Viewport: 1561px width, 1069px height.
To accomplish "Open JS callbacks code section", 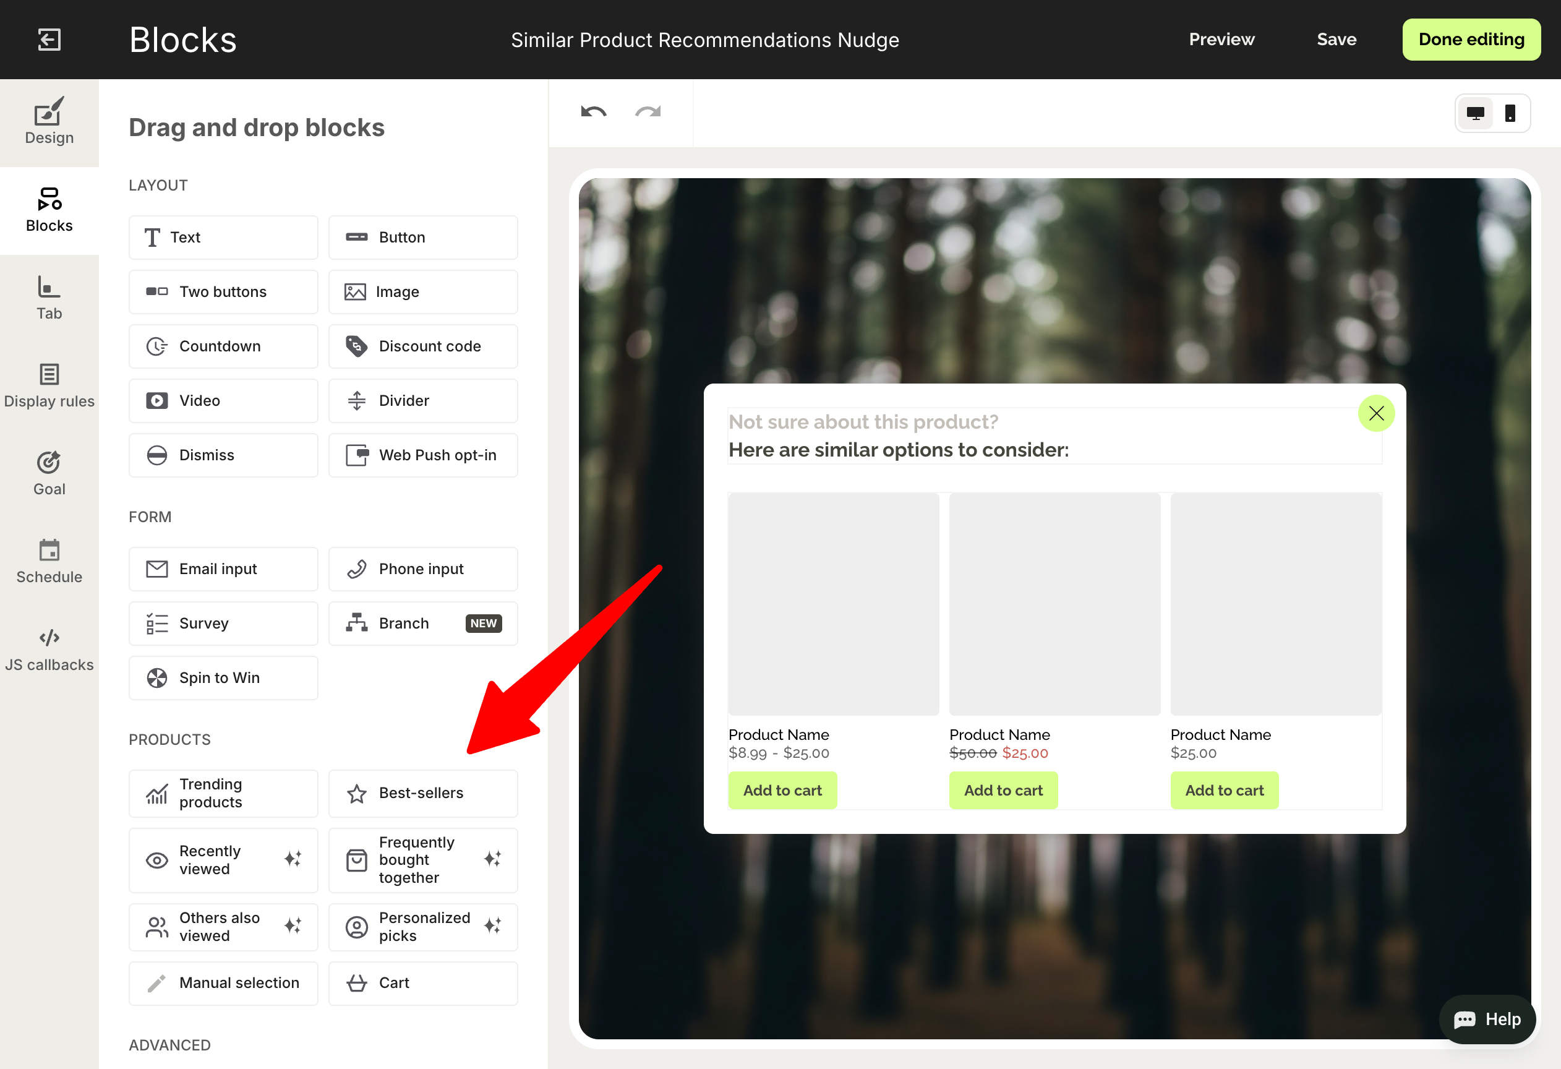I will [x=49, y=649].
